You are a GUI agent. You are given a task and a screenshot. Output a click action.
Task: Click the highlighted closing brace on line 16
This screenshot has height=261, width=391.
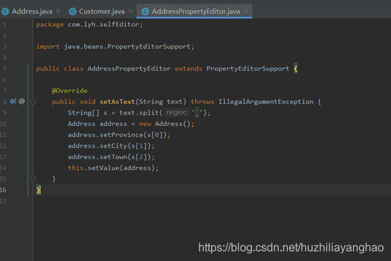pyautogui.click(x=38, y=190)
